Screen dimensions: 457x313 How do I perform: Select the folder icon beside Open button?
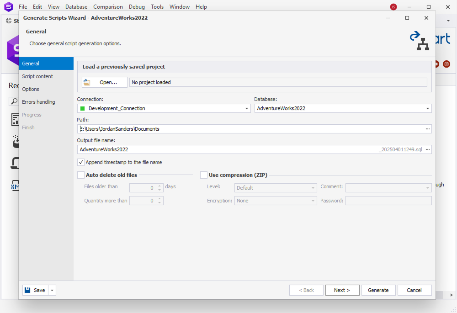tap(86, 82)
